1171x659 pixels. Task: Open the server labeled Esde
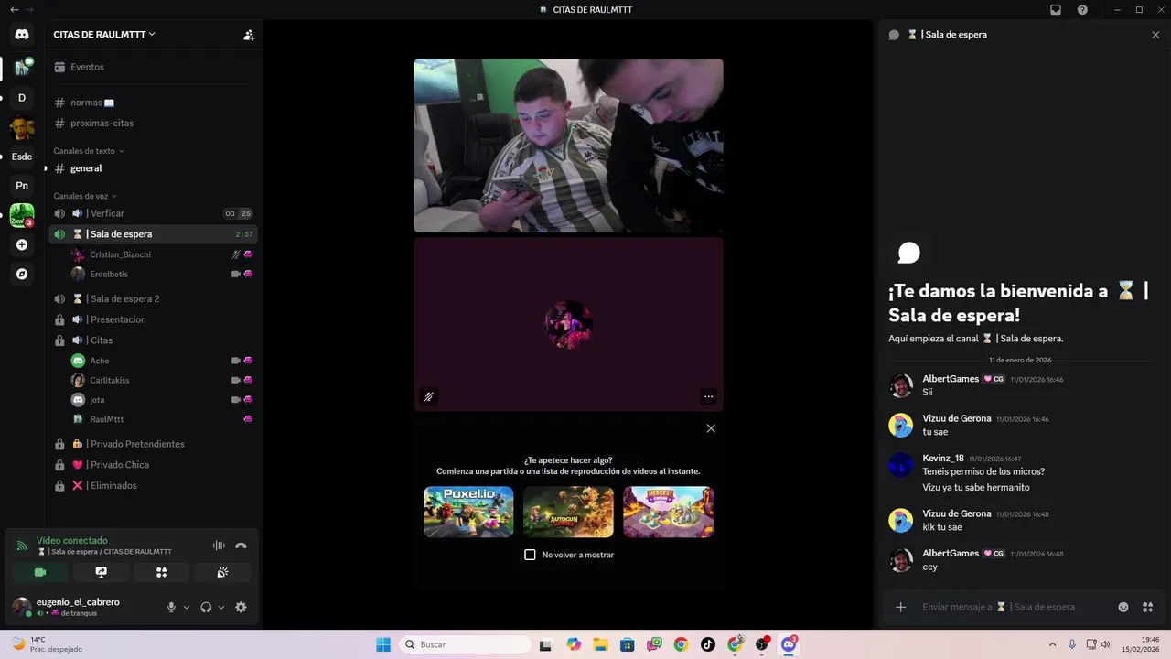pos(22,157)
